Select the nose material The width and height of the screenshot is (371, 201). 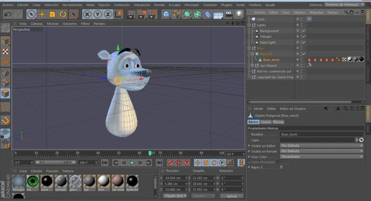[47, 182]
